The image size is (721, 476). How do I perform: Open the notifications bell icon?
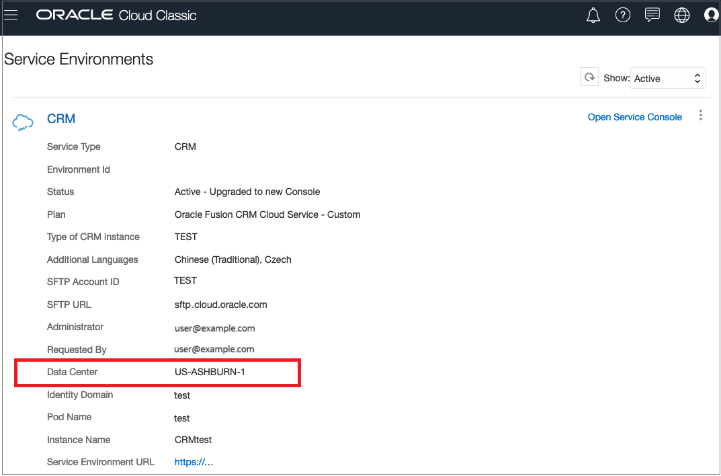click(x=593, y=15)
